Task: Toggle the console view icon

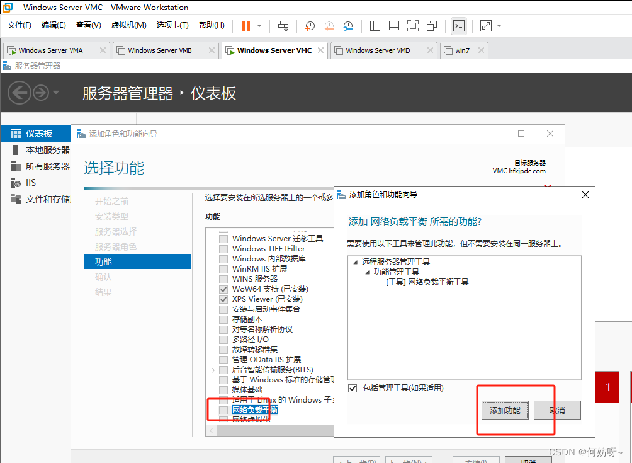Action: click(460, 26)
